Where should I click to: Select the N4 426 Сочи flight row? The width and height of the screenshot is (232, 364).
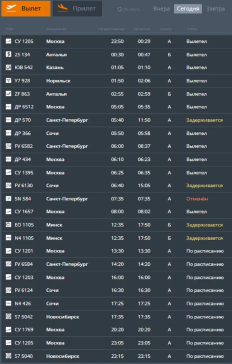click(x=116, y=304)
